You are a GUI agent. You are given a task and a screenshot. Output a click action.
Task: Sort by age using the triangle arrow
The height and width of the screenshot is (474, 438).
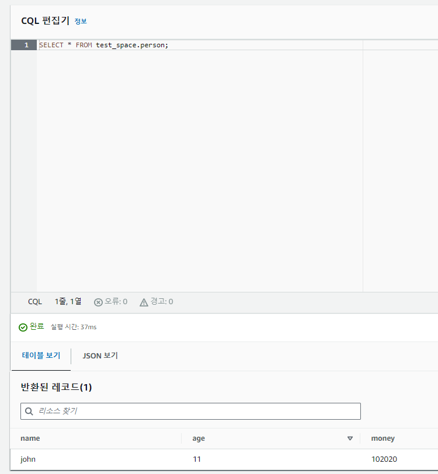coord(350,438)
